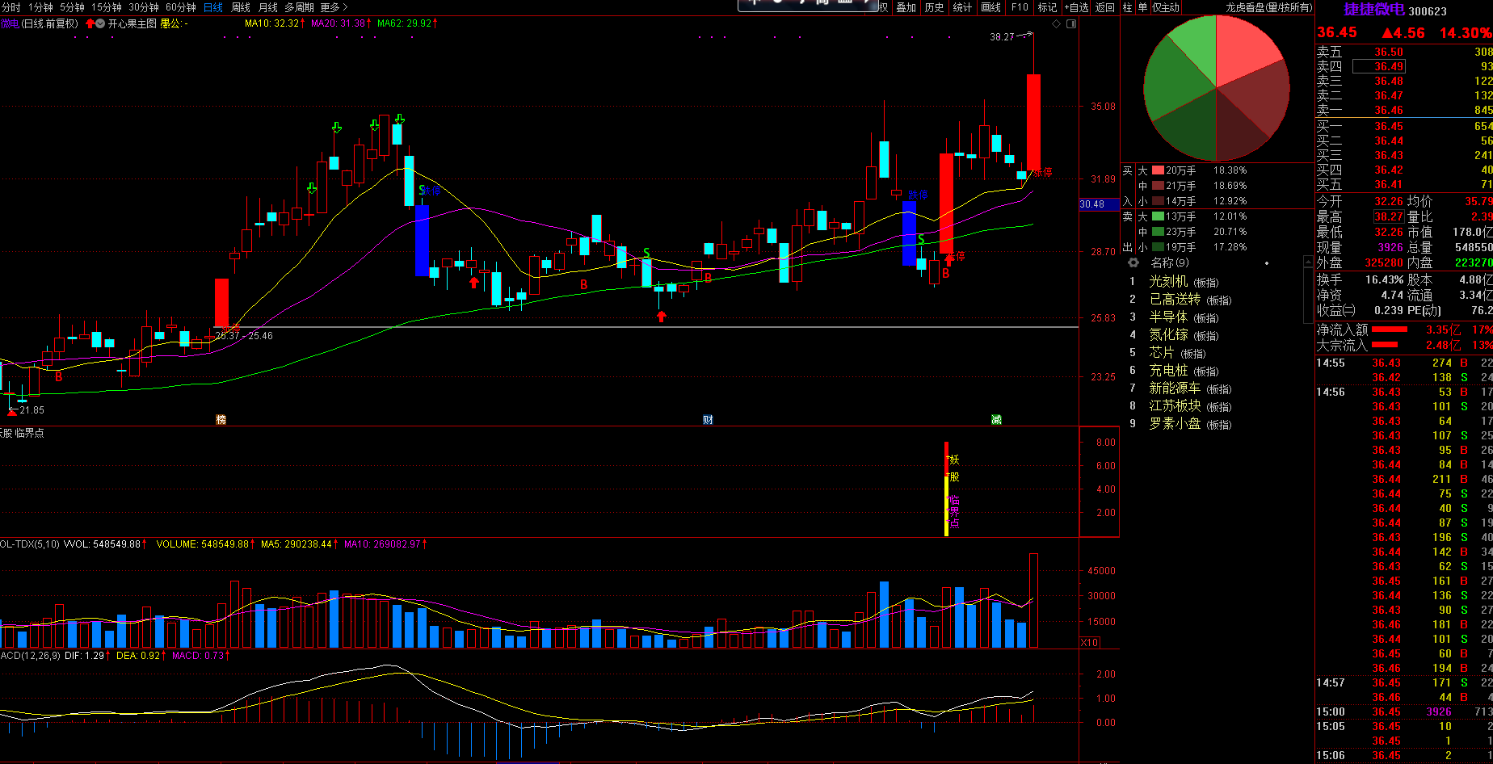Toggle the 柱 bar display mode
The width and height of the screenshot is (1493, 764).
coord(1127,7)
